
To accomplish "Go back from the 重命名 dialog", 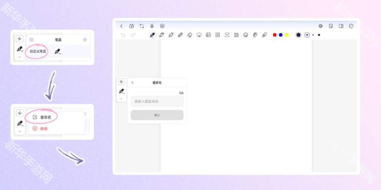I will click(132, 83).
